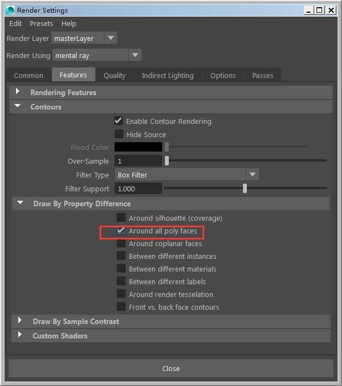Open the Presets menu
The height and width of the screenshot is (386, 342).
[x=41, y=24]
